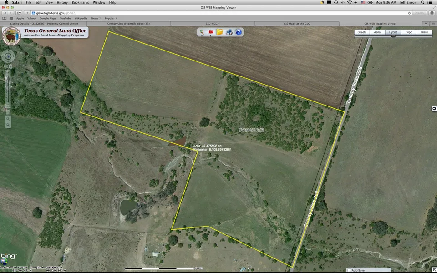Image resolution: width=437 pixels, height=273 pixels.
Task: Click the Texas General Land Office seal logo
Action: coord(11,35)
